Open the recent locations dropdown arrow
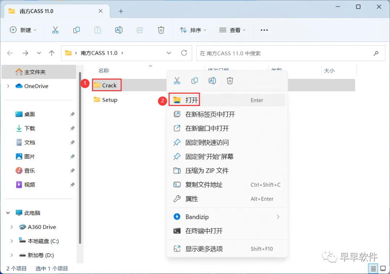Viewport: 390px width, 274px height. (x=39, y=53)
